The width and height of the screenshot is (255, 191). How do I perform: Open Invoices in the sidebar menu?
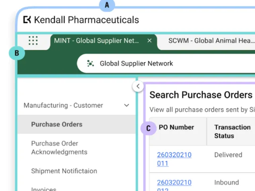point(43,189)
